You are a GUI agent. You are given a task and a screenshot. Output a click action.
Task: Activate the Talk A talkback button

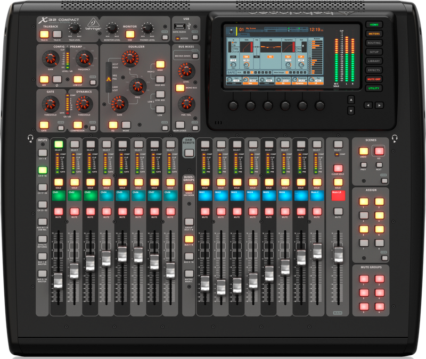click(45, 34)
